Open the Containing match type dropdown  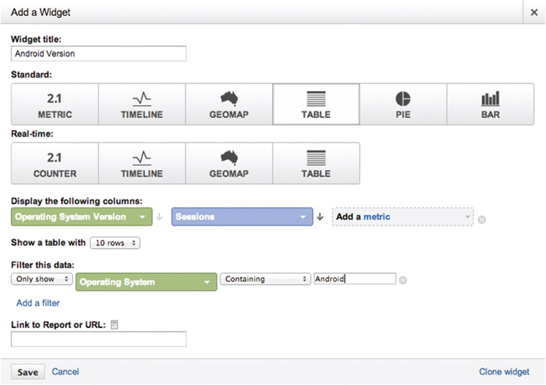click(x=265, y=279)
